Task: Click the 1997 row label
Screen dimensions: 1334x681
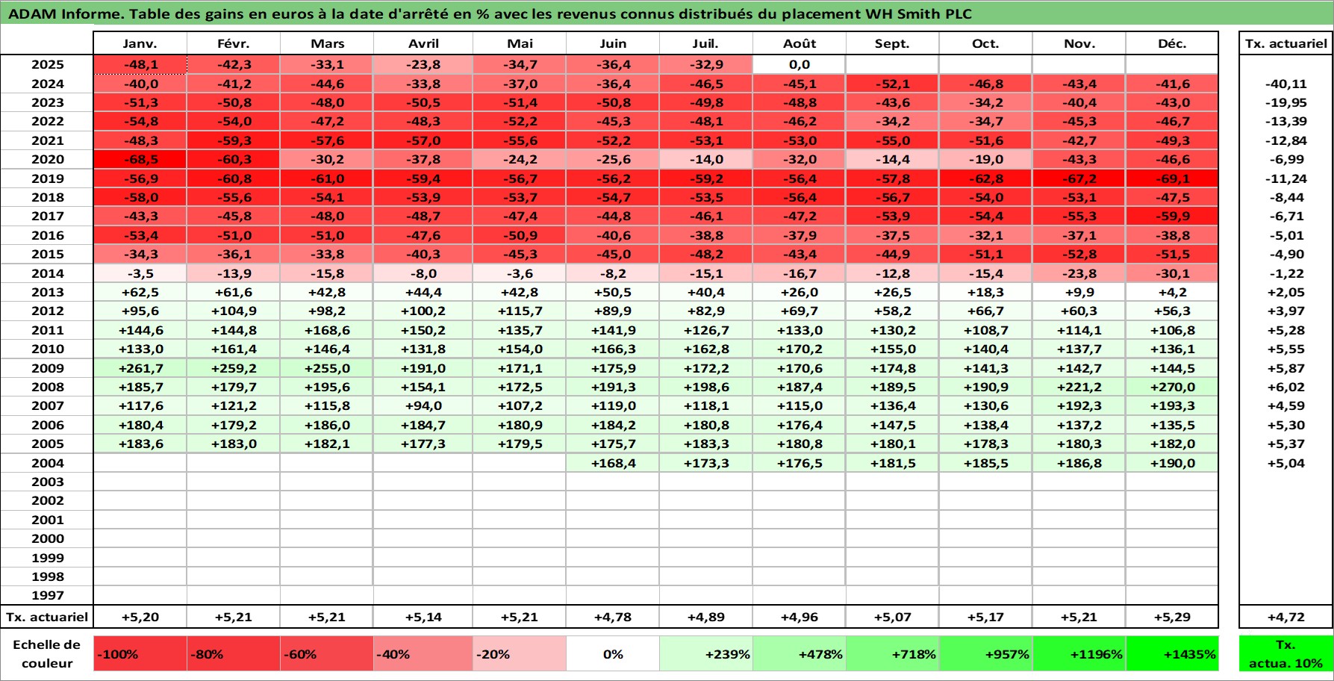Action: (47, 595)
